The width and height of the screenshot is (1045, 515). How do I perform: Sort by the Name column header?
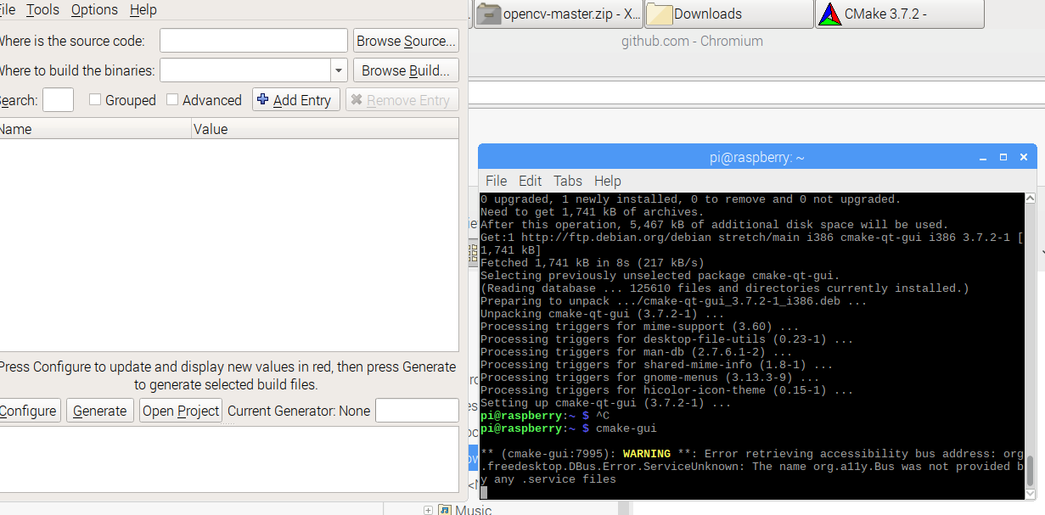pyautogui.click(x=95, y=129)
